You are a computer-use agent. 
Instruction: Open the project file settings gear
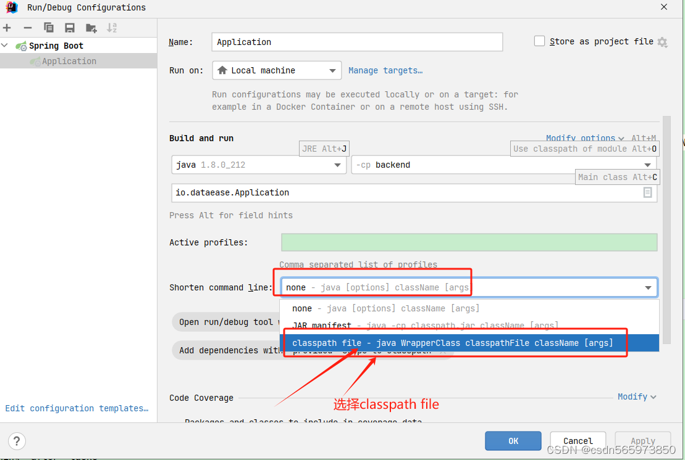(662, 42)
